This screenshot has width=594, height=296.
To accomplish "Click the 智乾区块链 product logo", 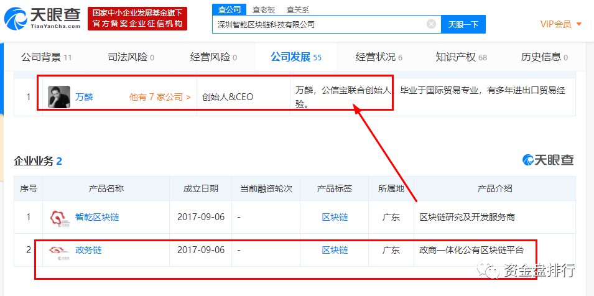I will [x=60, y=218].
